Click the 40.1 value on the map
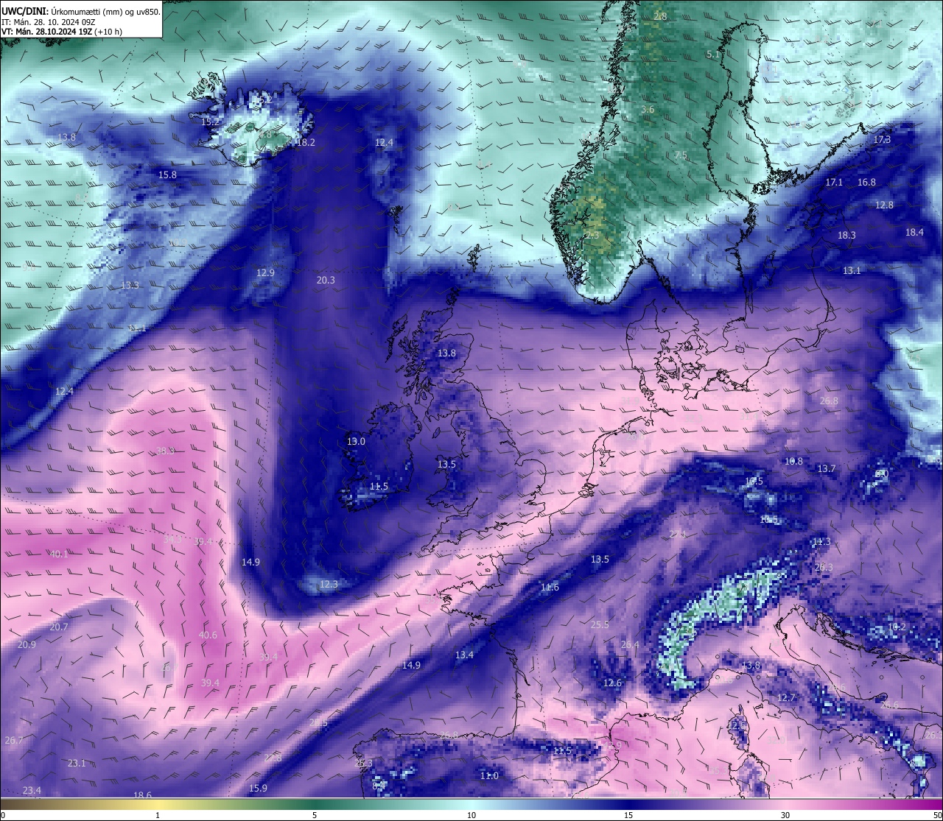 pyautogui.click(x=59, y=554)
